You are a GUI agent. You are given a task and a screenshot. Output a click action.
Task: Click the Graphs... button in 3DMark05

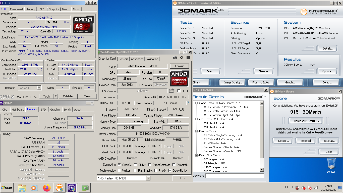(x=291, y=82)
